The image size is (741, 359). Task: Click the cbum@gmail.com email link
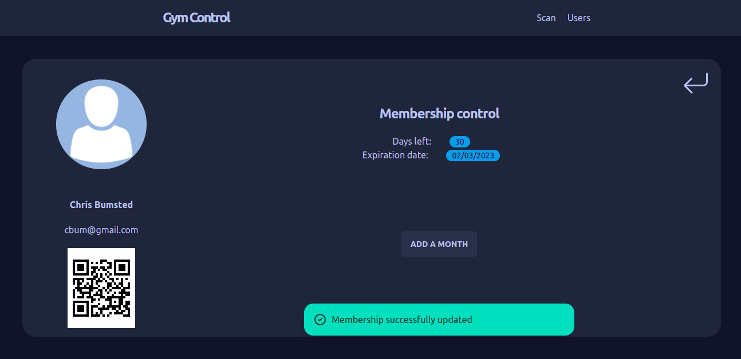[101, 230]
